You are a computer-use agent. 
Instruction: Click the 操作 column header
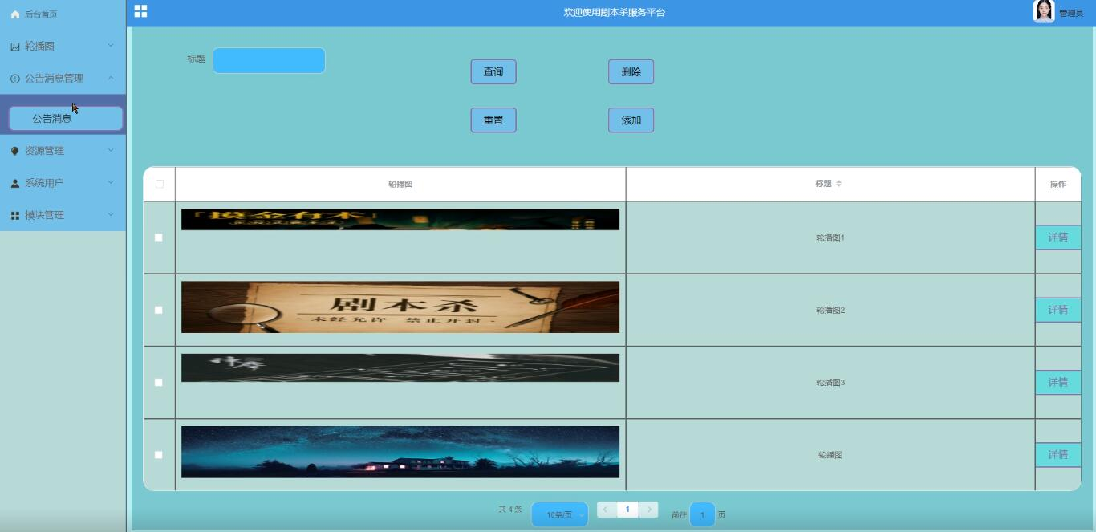pyautogui.click(x=1057, y=184)
